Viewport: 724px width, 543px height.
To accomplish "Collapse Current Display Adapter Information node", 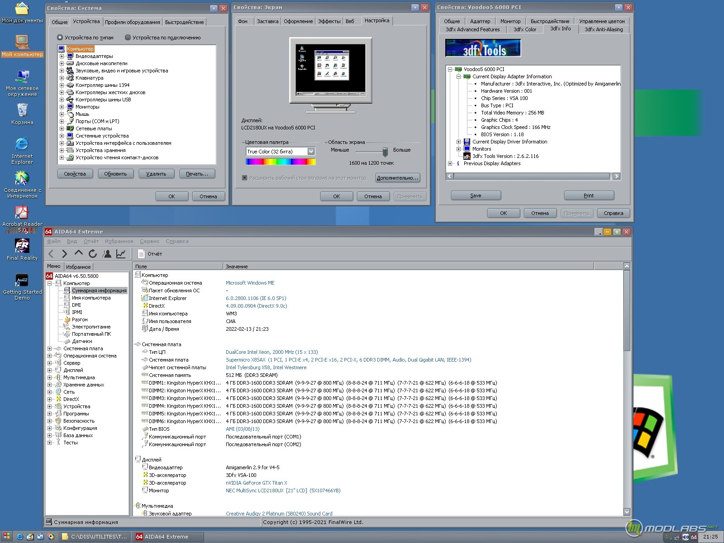I will pos(458,76).
